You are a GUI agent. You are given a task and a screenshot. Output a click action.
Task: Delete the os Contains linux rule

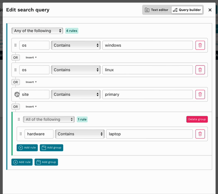point(200,70)
